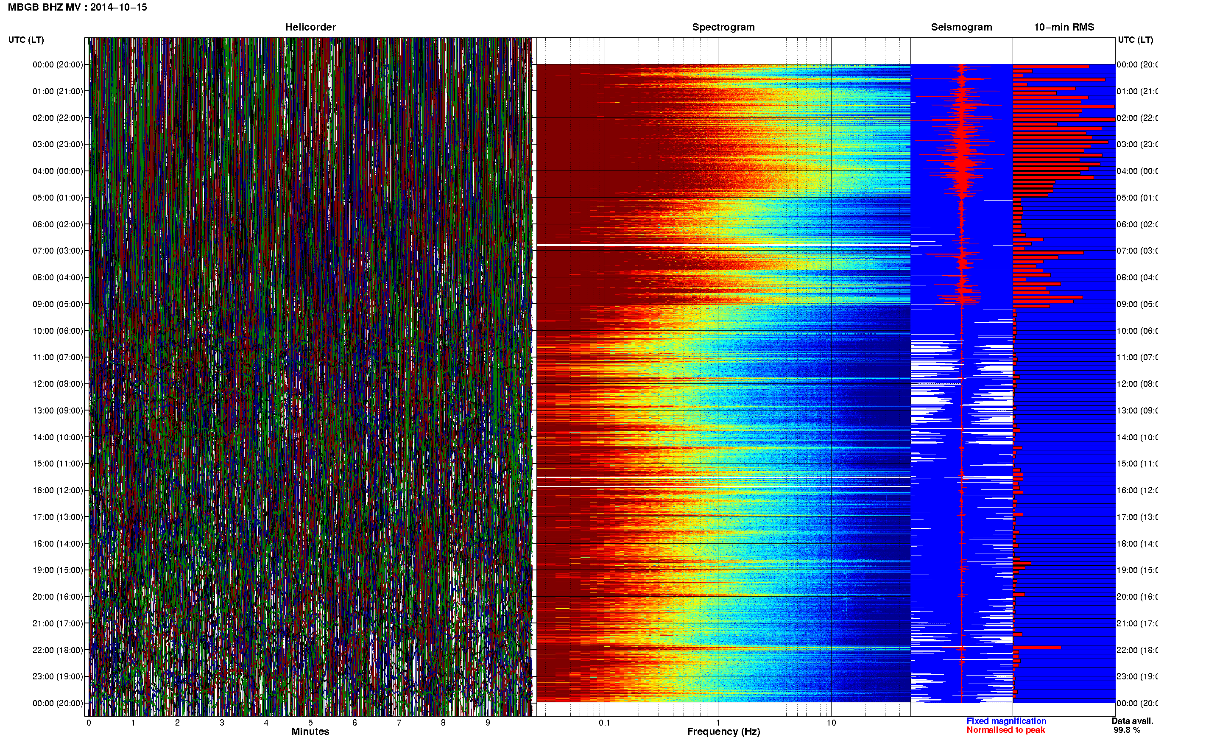Screen dimensions: 1206x754
Task: Click "23:00 (19:00)" on the helicorder time axis
Action: tap(58, 677)
